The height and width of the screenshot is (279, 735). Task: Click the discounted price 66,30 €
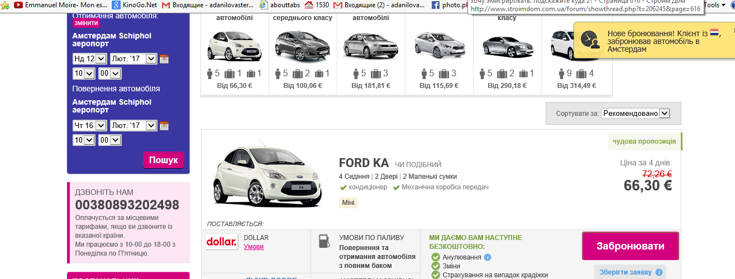pos(648,185)
